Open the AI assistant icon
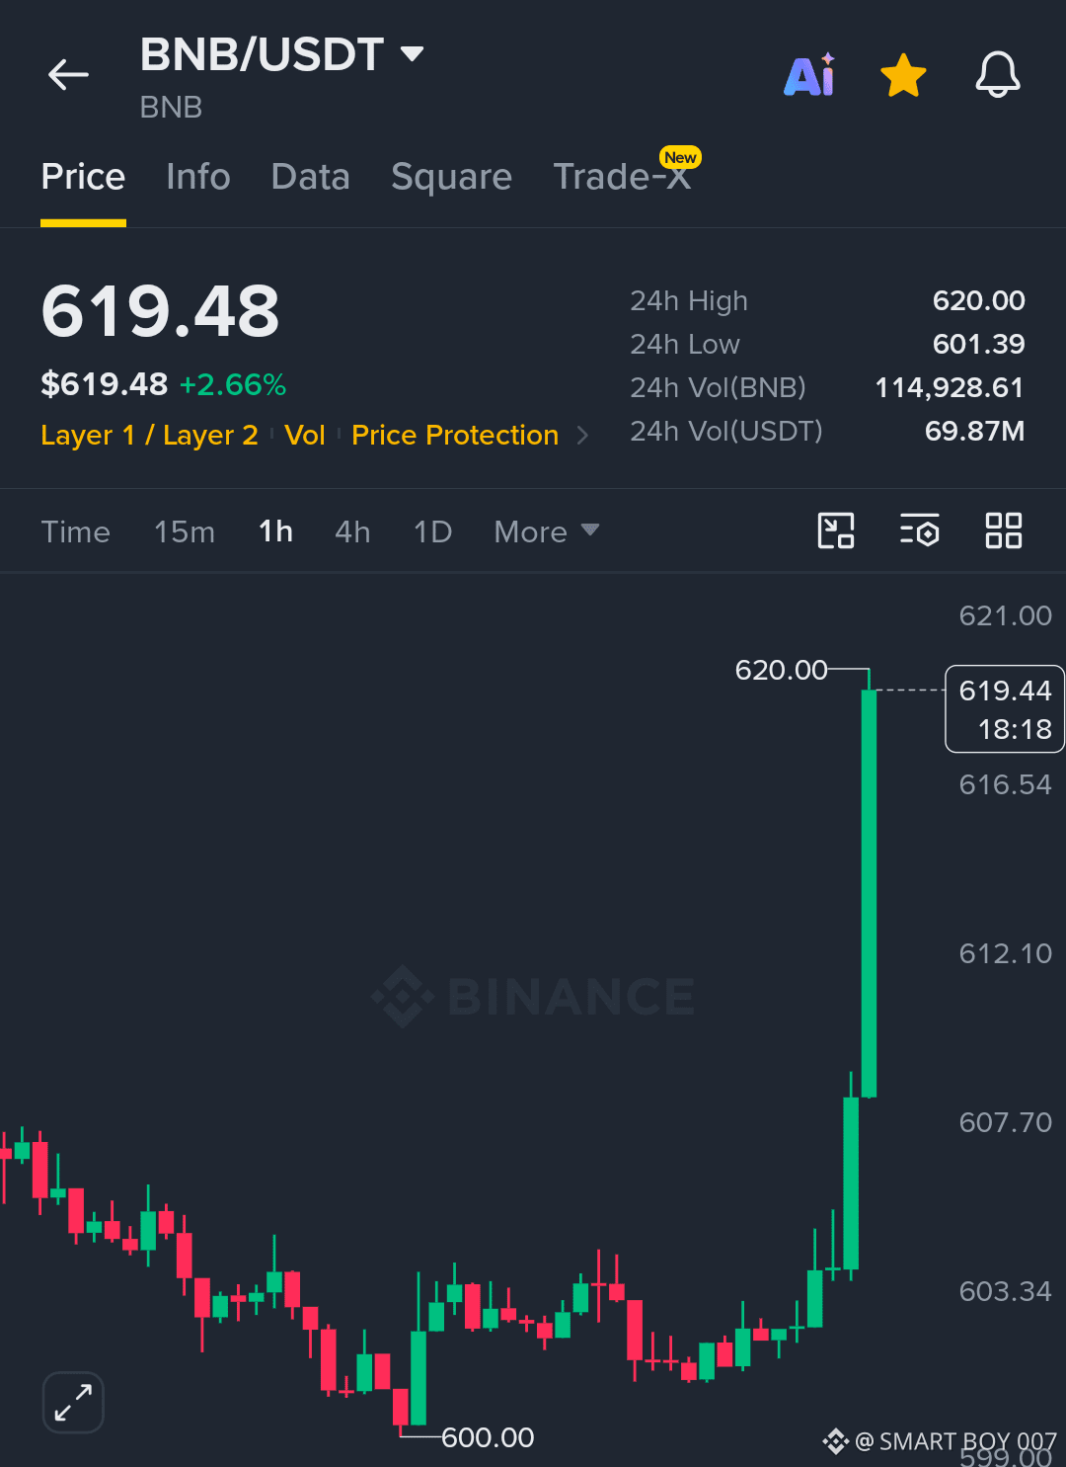The width and height of the screenshot is (1066, 1467). (x=809, y=74)
